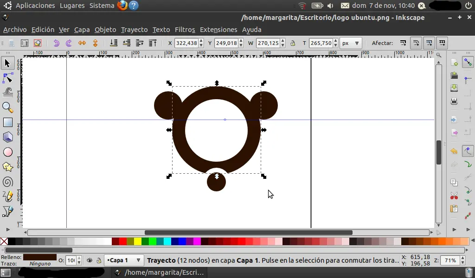
Task: Click the Cut scissors icon
Action: coord(454,196)
